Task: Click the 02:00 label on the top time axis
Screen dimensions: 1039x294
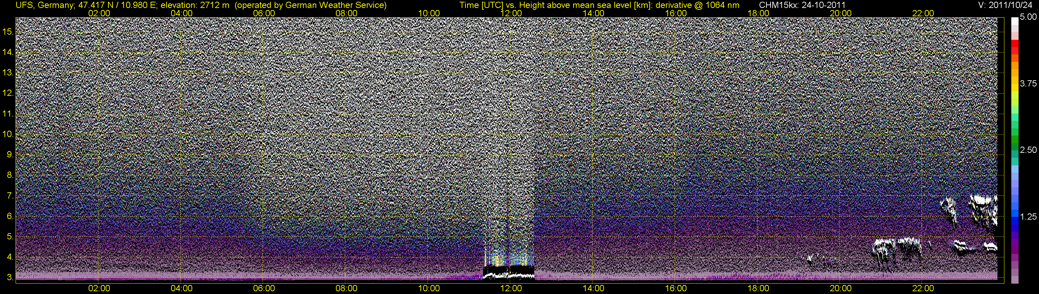Action: click(x=99, y=13)
